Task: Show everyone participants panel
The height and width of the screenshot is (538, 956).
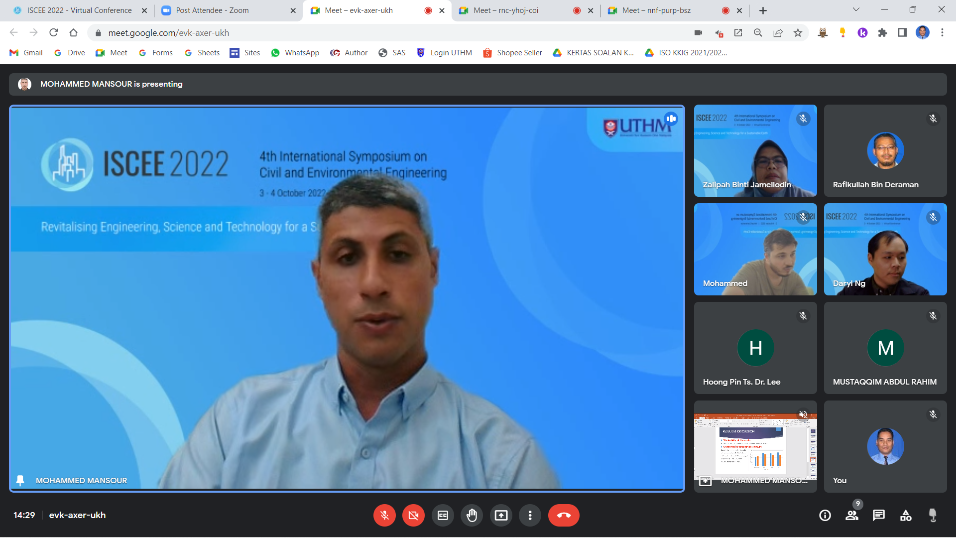Action: click(x=852, y=515)
